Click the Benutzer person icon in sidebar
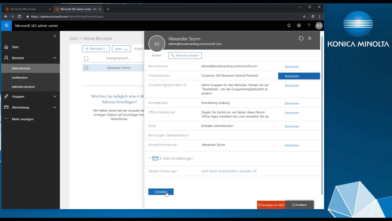 point(6,58)
